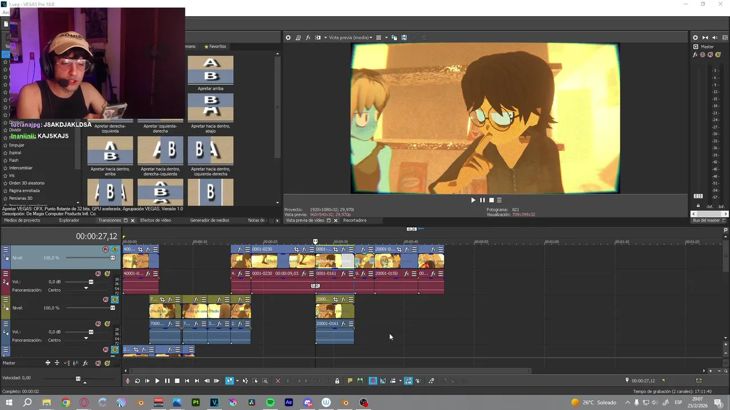This screenshot has height=410, width=730.
Task: Toggle solo on the master bus
Action: pos(717,55)
